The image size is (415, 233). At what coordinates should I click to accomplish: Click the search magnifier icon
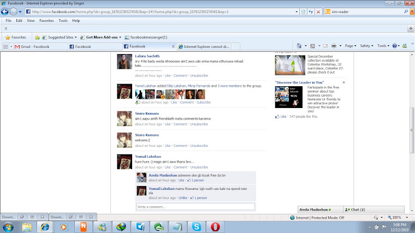coord(406,11)
